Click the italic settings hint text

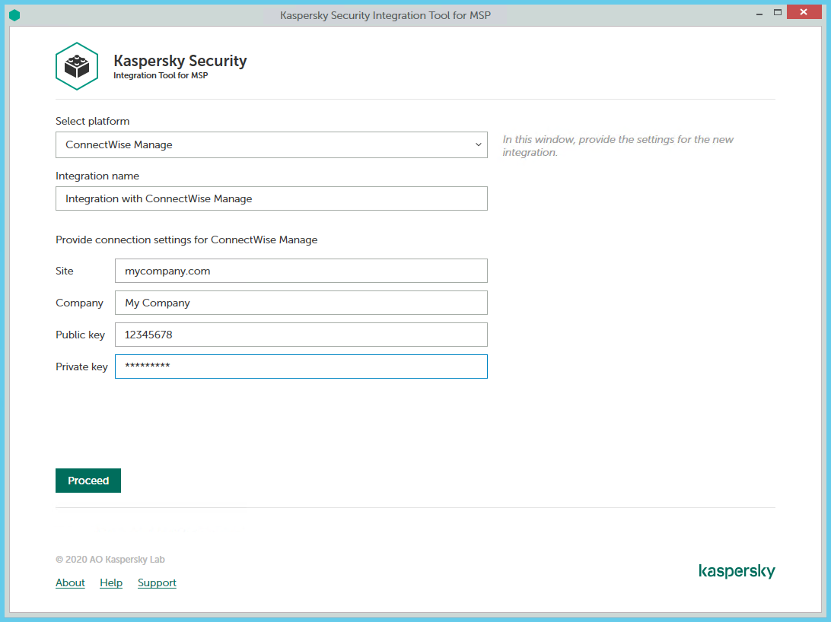[x=617, y=145]
